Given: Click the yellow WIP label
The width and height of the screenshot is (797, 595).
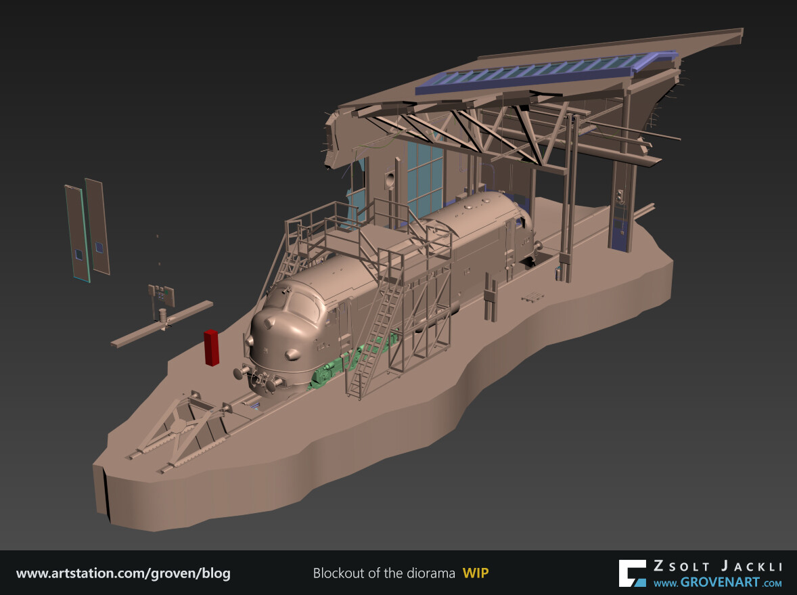Looking at the screenshot, I should pos(476,573).
